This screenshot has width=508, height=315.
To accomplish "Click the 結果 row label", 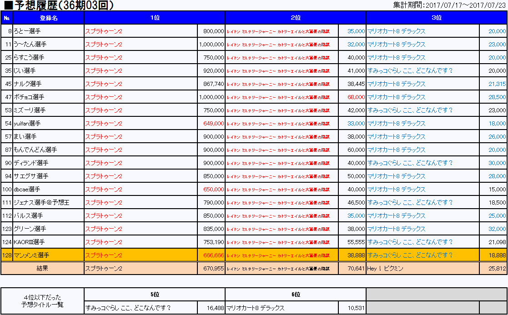I will pyautogui.click(x=42, y=268).
